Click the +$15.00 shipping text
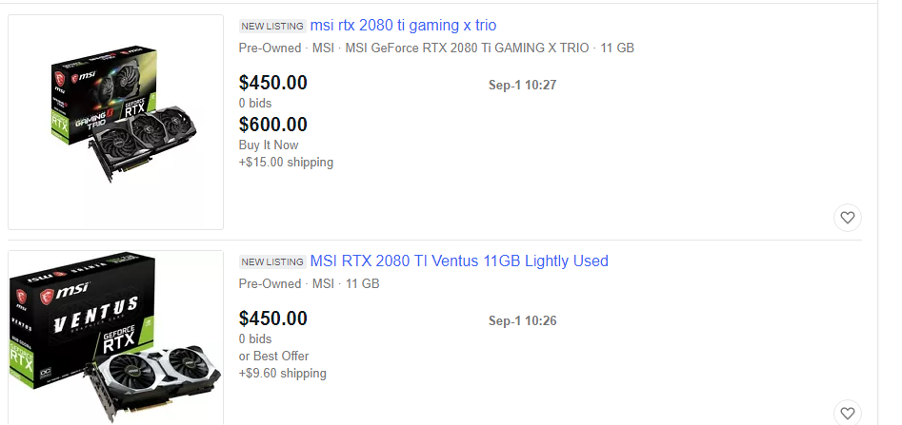 pos(286,162)
